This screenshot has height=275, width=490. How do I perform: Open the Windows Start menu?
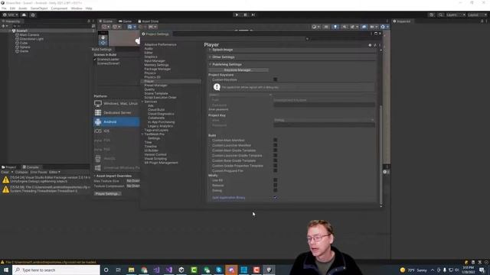click(6, 270)
